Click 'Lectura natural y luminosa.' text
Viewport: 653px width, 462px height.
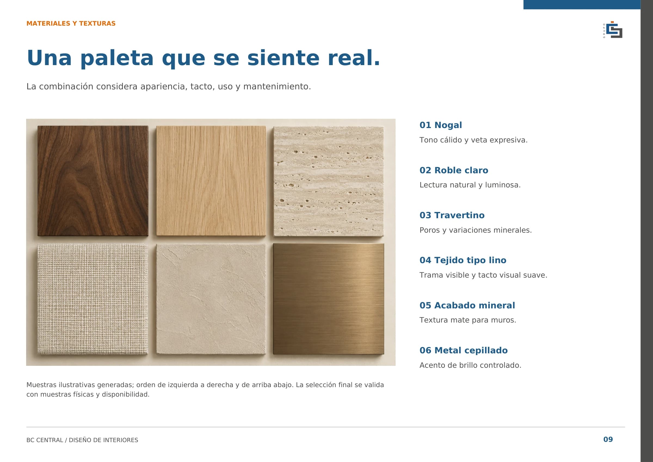click(470, 185)
